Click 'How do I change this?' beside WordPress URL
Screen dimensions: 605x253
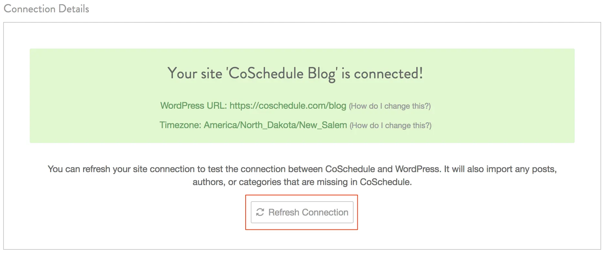tap(390, 106)
